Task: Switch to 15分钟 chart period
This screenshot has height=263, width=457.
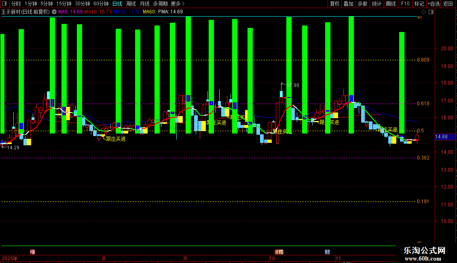Action: pyautogui.click(x=64, y=4)
